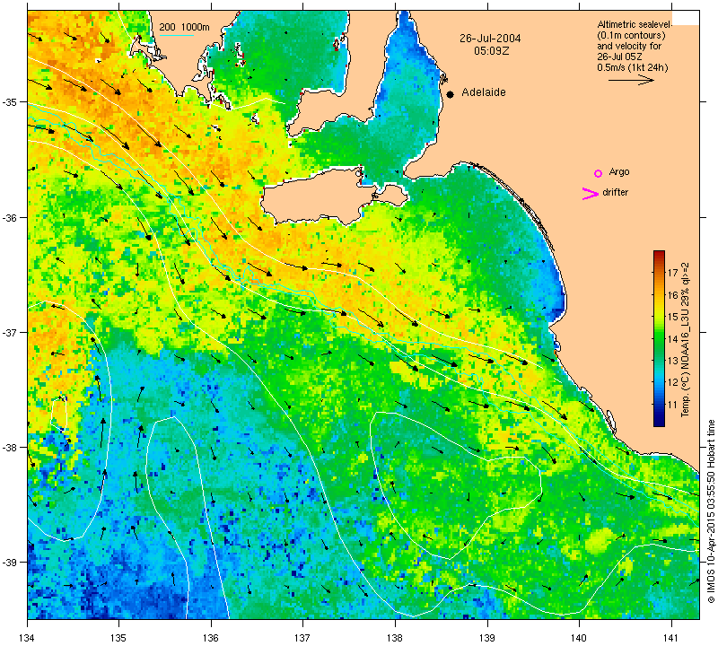
Task: Click the 15 label on the color bar
Action: (672, 317)
